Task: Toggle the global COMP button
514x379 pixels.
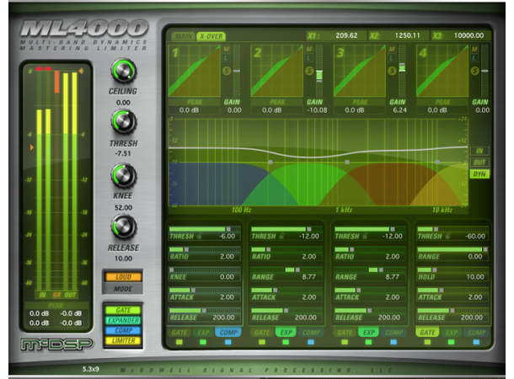Action: (123, 330)
